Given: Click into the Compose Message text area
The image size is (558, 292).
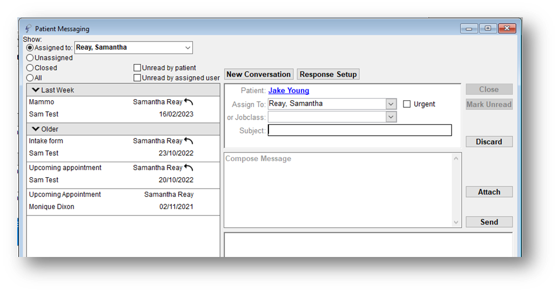Looking at the screenshot, I should click(x=338, y=190).
